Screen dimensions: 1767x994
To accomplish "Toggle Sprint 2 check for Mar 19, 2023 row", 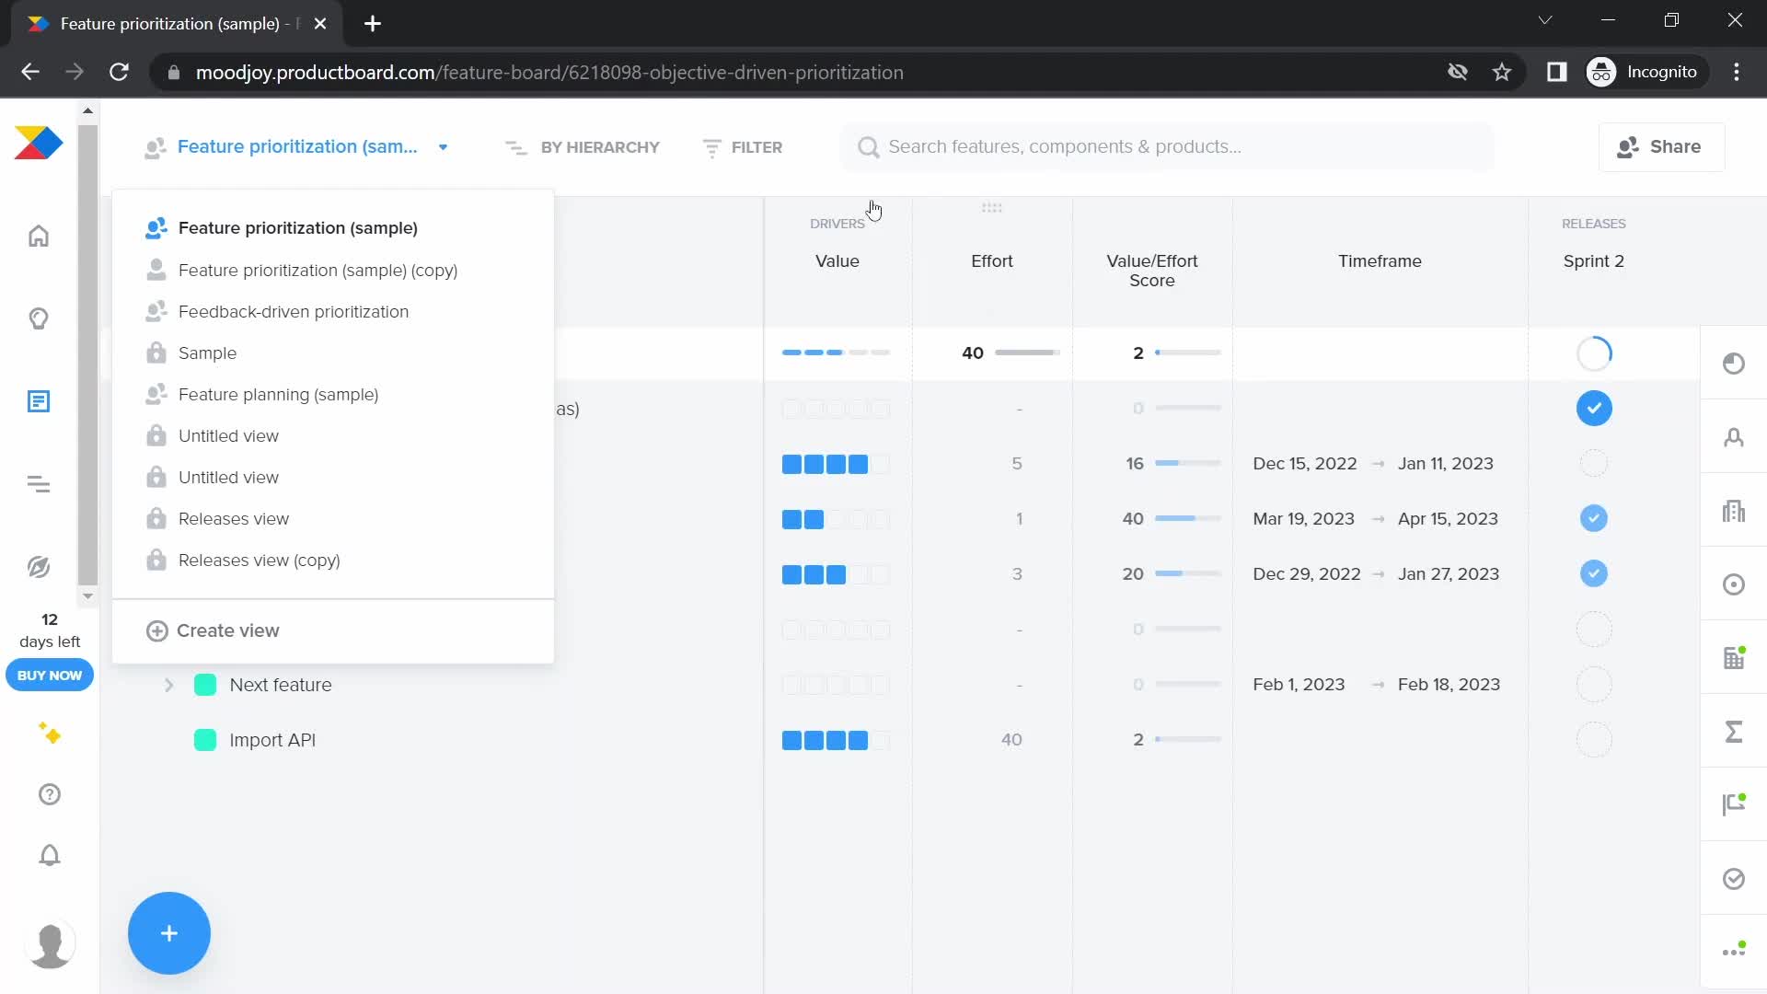I will [x=1594, y=518].
